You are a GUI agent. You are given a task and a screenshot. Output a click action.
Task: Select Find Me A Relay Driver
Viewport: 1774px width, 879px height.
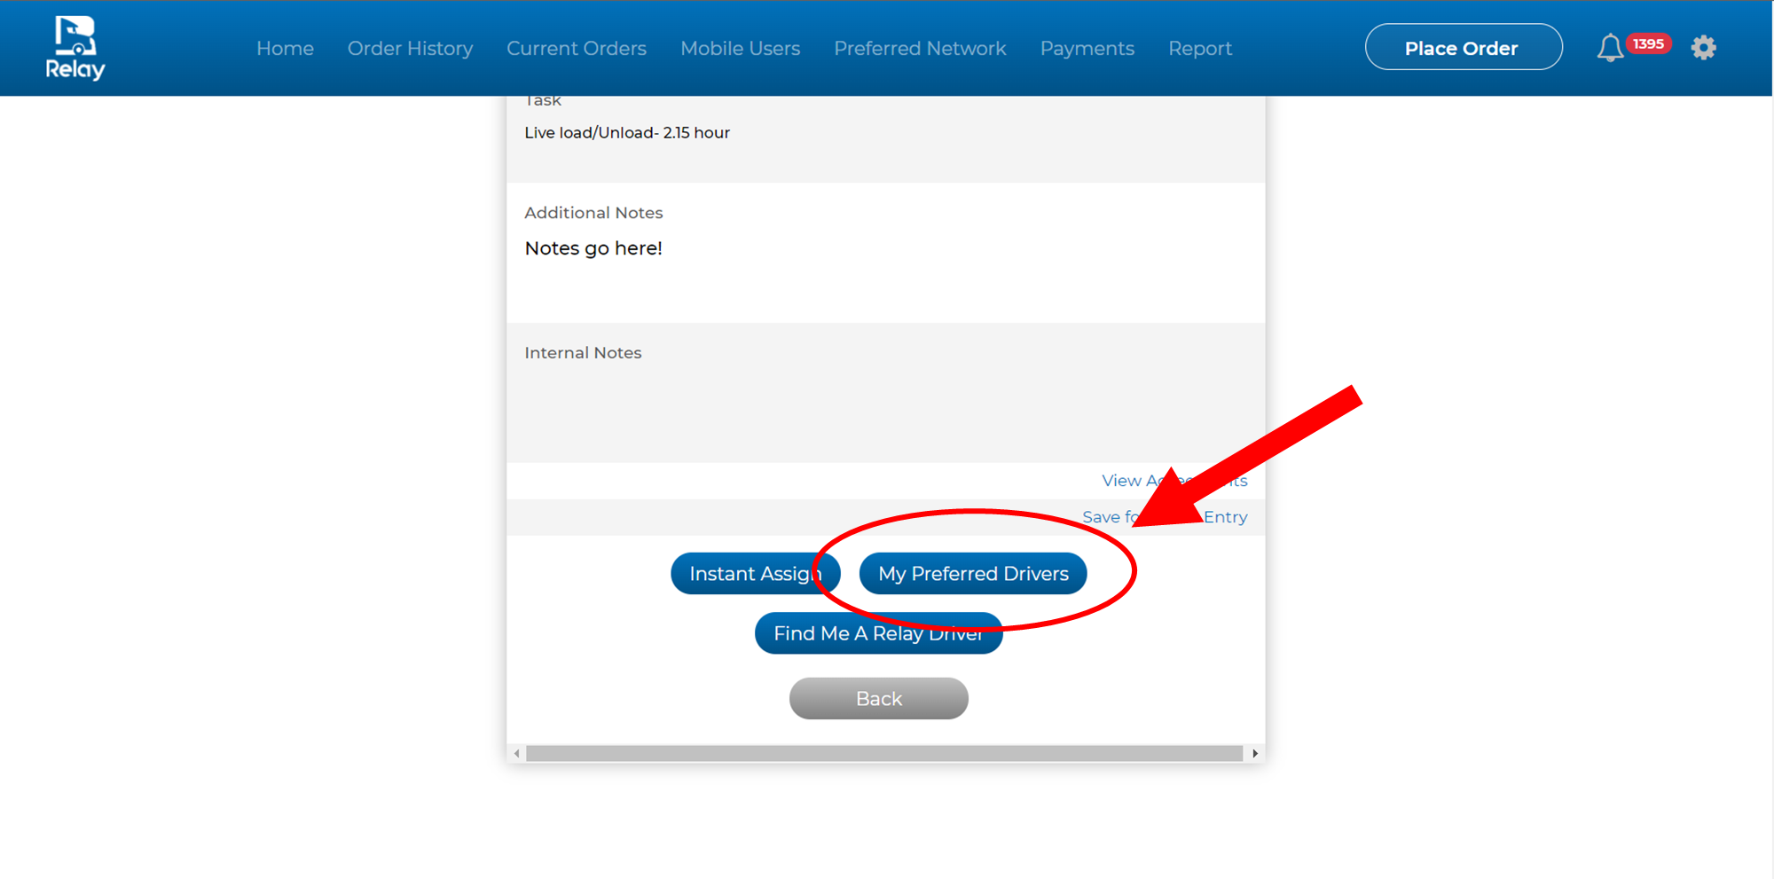(x=878, y=633)
